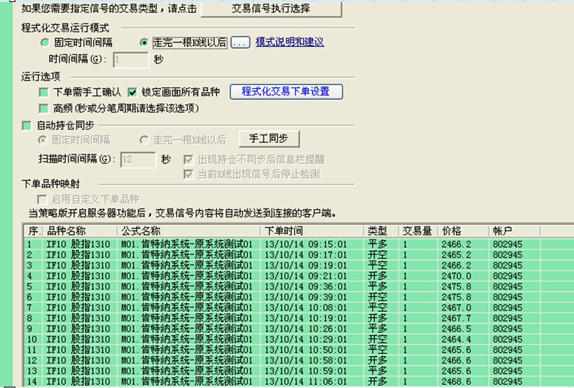The image size is (574, 388).
Task: Toggle 自动持仓同步 checkbox
Action: pyautogui.click(x=27, y=126)
